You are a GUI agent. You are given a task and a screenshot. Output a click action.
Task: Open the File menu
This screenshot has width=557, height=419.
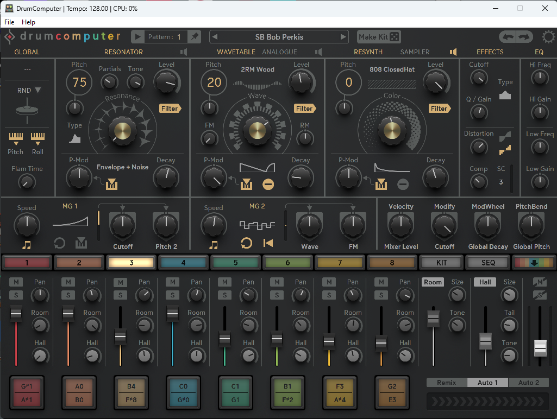[9, 22]
